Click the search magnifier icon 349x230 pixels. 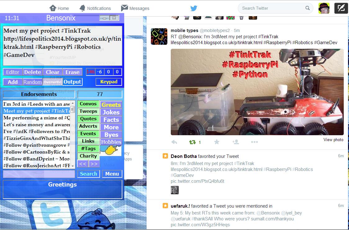click(307, 8)
